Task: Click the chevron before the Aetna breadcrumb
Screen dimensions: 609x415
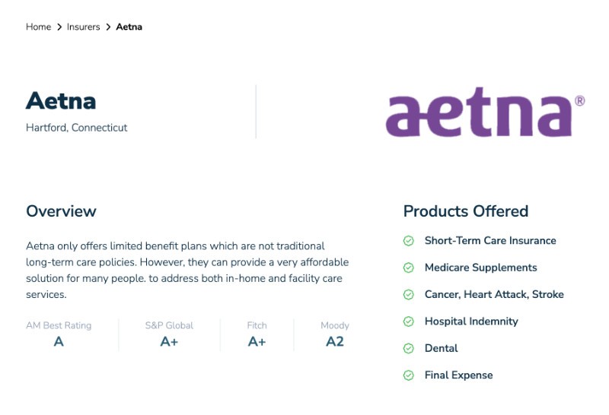Action: [108, 27]
